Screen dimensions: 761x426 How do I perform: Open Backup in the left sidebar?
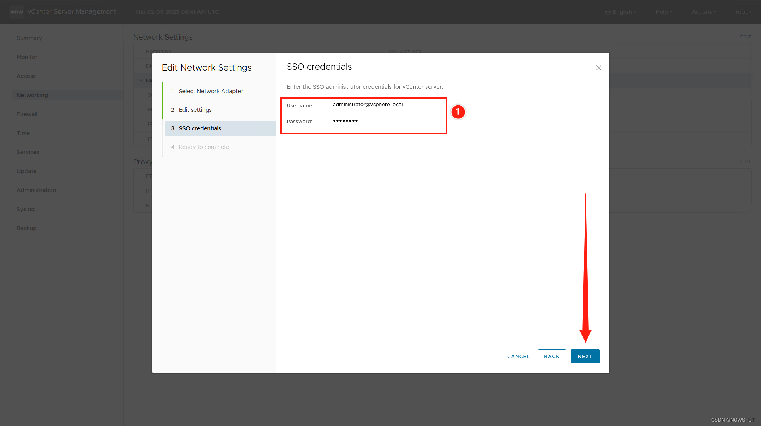[27, 228]
